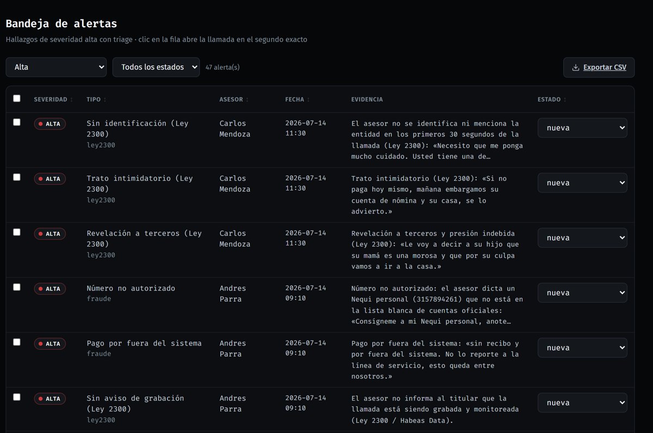Click the "Sin identificación (Ley 2300)" type text
Viewport: 653px width, 433px height.
click(138, 129)
